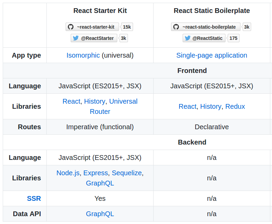The width and height of the screenshot is (272, 224).
Task: Click the SSR row header link
Action: (x=34, y=198)
